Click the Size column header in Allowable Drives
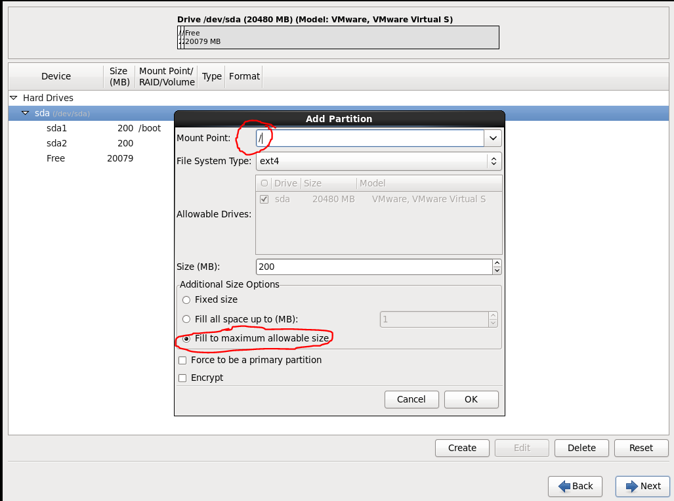Viewport: 674px width, 501px height. pos(329,183)
